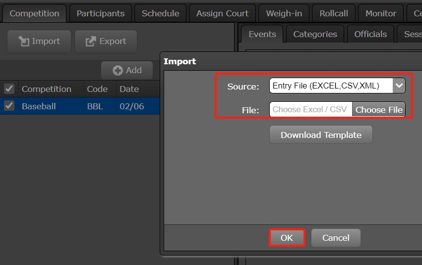This screenshot has width=422, height=265.
Task: Click the Choose Excel / CSV file field
Action: [x=310, y=109]
